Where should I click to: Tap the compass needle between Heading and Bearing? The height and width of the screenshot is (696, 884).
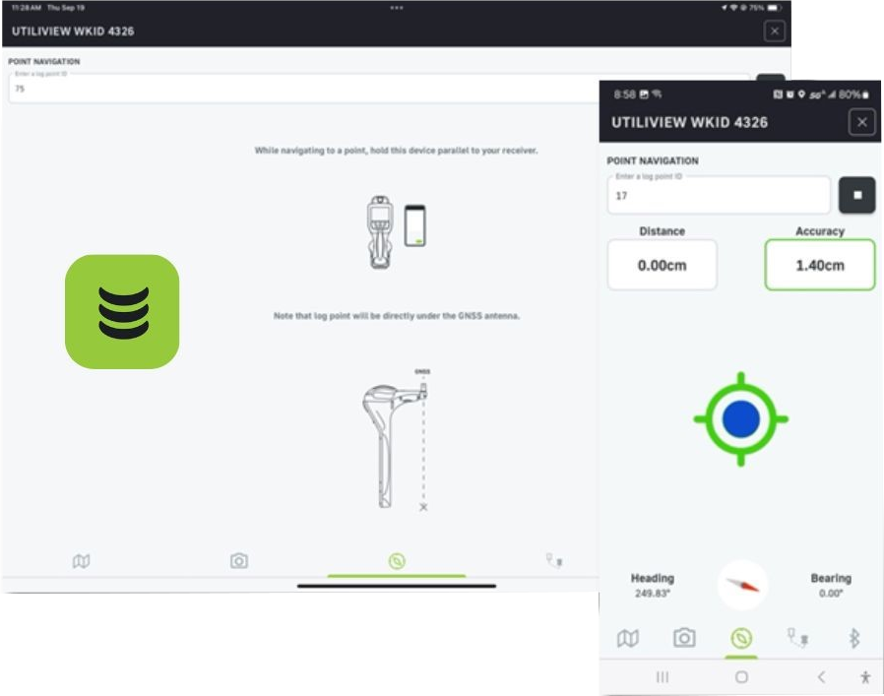point(742,584)
